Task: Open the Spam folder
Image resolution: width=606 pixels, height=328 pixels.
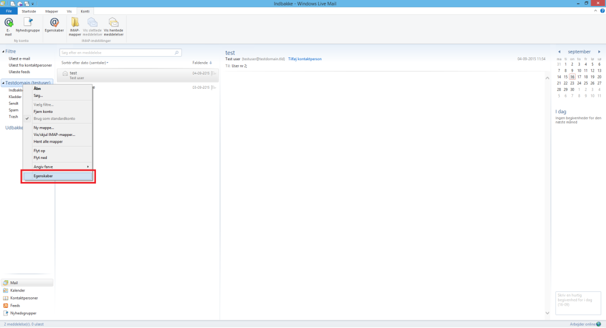Action: (14, 110)
